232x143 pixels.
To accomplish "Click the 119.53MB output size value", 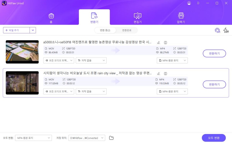I will 164,83.
